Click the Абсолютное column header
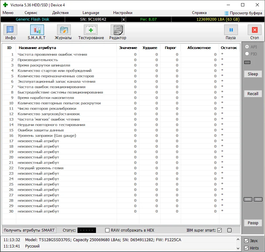This screenshot has width=265, height=252. 200,48
